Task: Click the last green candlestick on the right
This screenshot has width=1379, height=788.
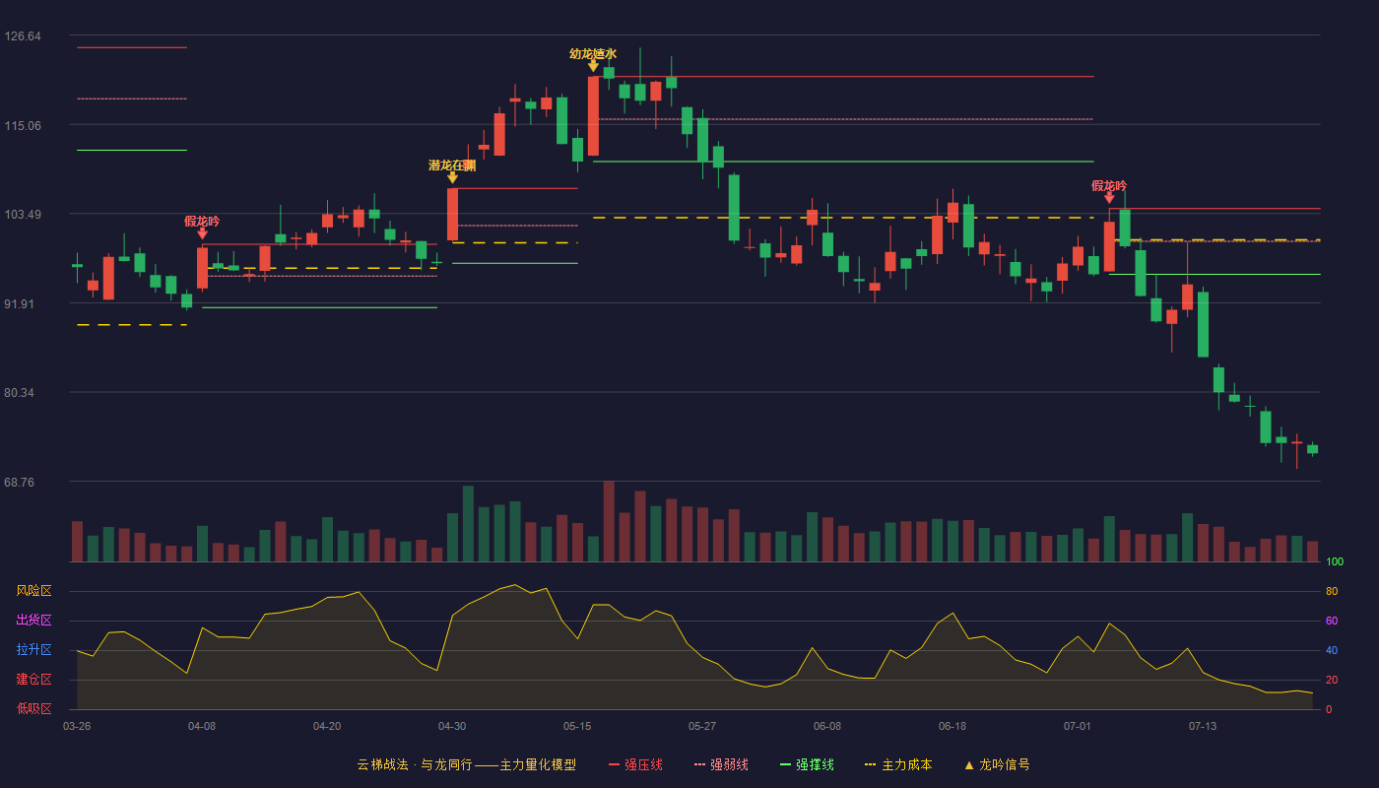Action: tap(1312, 449)
